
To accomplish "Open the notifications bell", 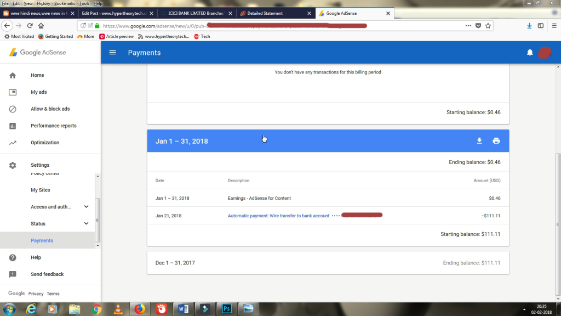I will [x=530, y=52].
